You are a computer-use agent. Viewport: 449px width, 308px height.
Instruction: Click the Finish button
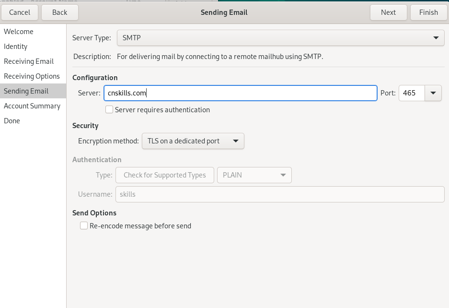(x=428, y=12)
